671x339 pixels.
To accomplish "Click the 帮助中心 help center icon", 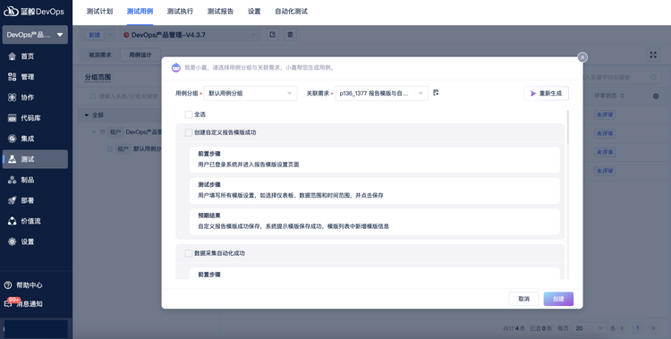I will [8, 285].
